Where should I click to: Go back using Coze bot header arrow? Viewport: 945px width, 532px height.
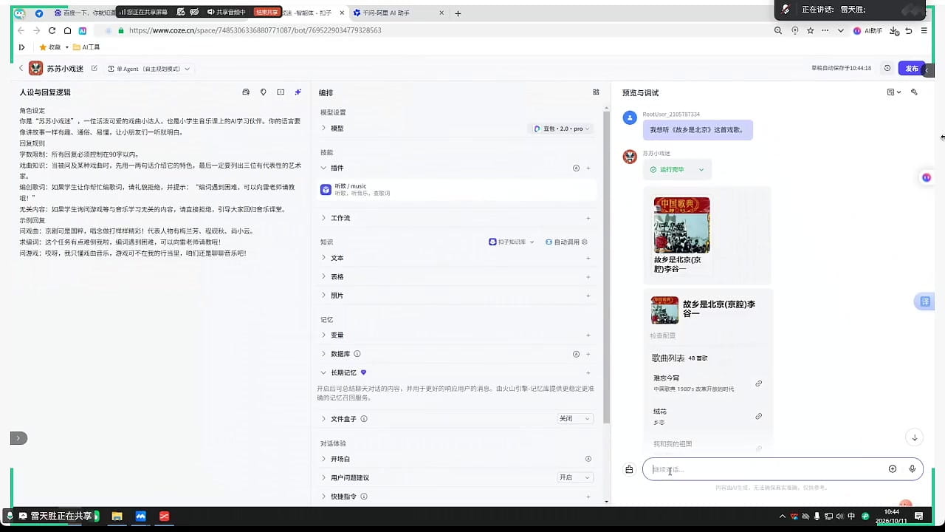21,68
